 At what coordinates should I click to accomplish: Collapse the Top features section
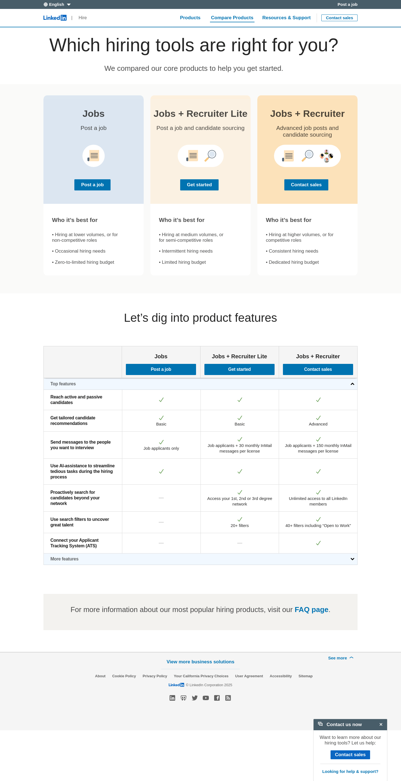(x=352, y=384)
